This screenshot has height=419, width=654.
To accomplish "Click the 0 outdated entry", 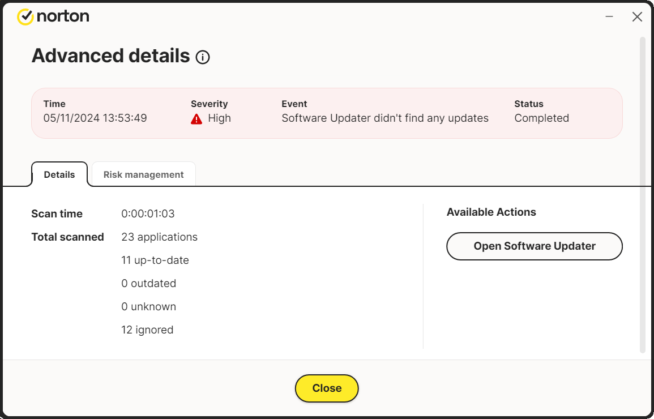I will (x=148, y=284).
